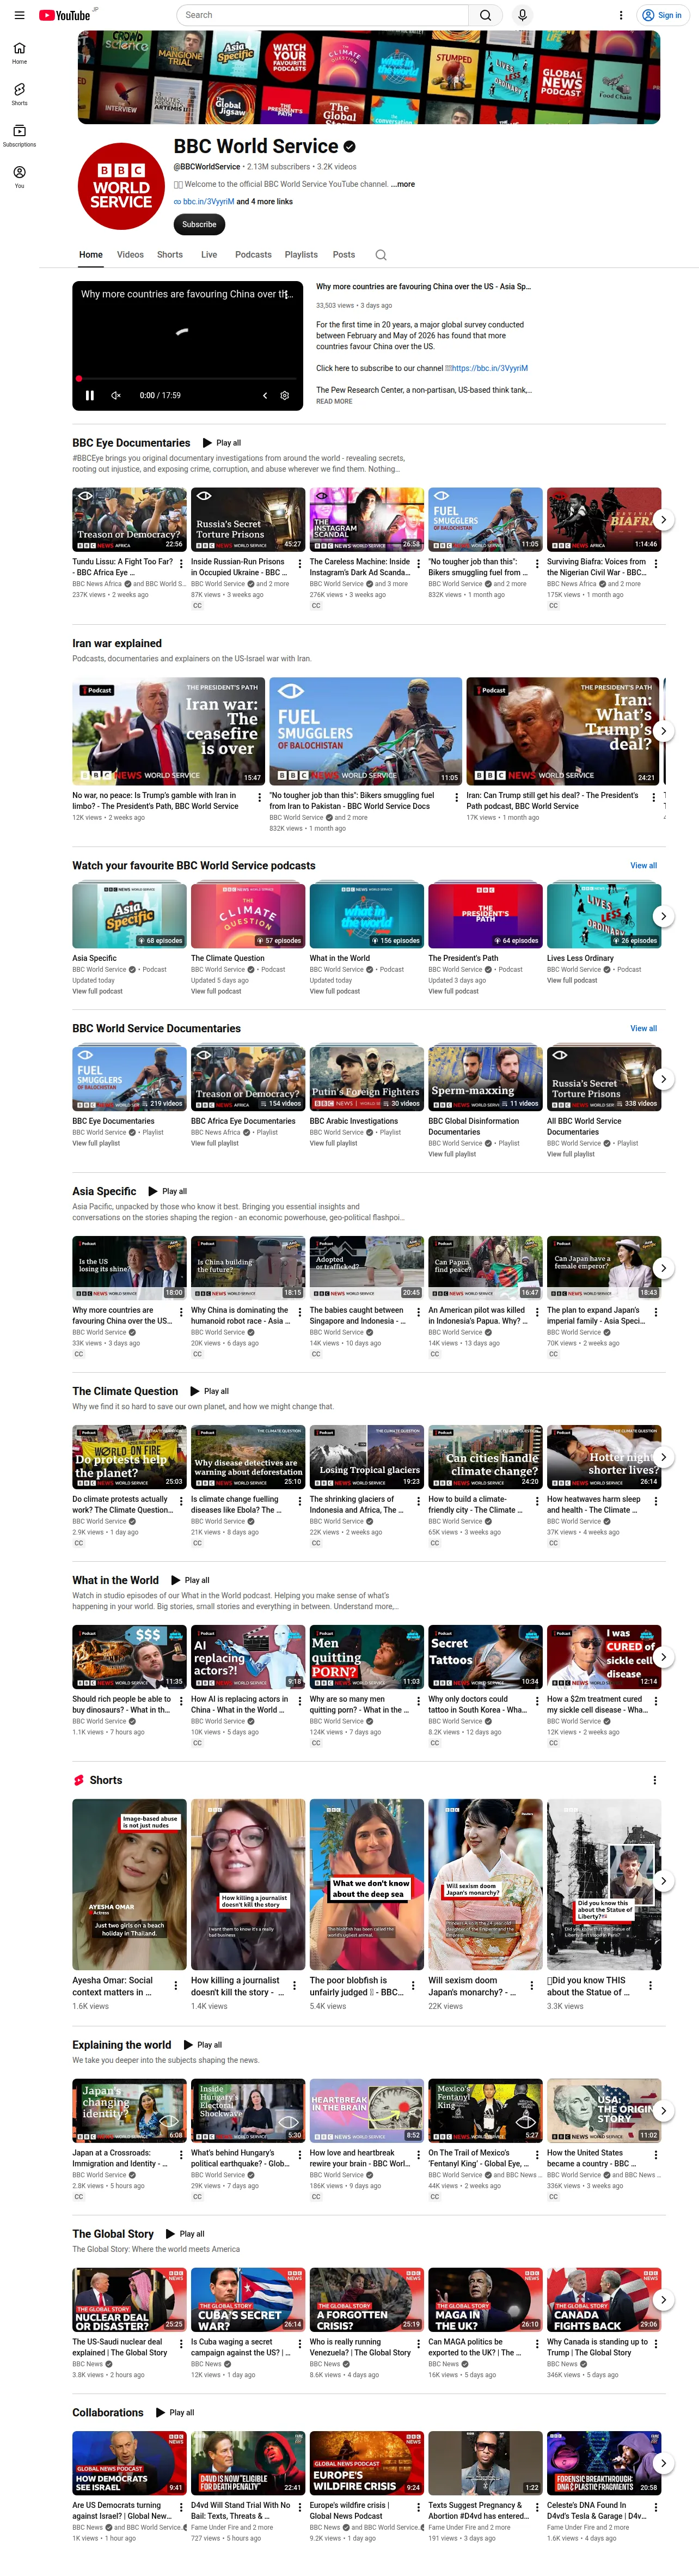The height and width of the screenshot is (2576, 699).
Task: View full podcast for Asia Specific
Action: point(97,992)
